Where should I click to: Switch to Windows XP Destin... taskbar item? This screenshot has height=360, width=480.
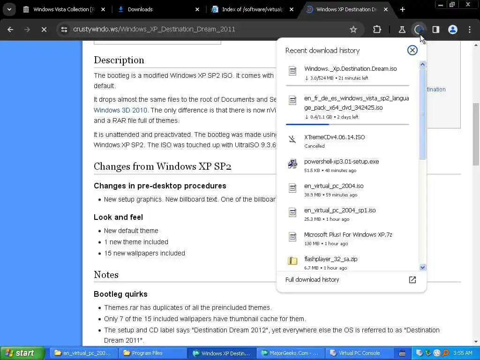[221, 353]
